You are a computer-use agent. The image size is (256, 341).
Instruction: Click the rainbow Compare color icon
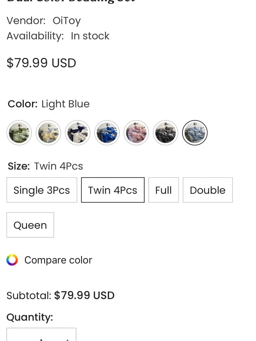[x=12, y=260]
